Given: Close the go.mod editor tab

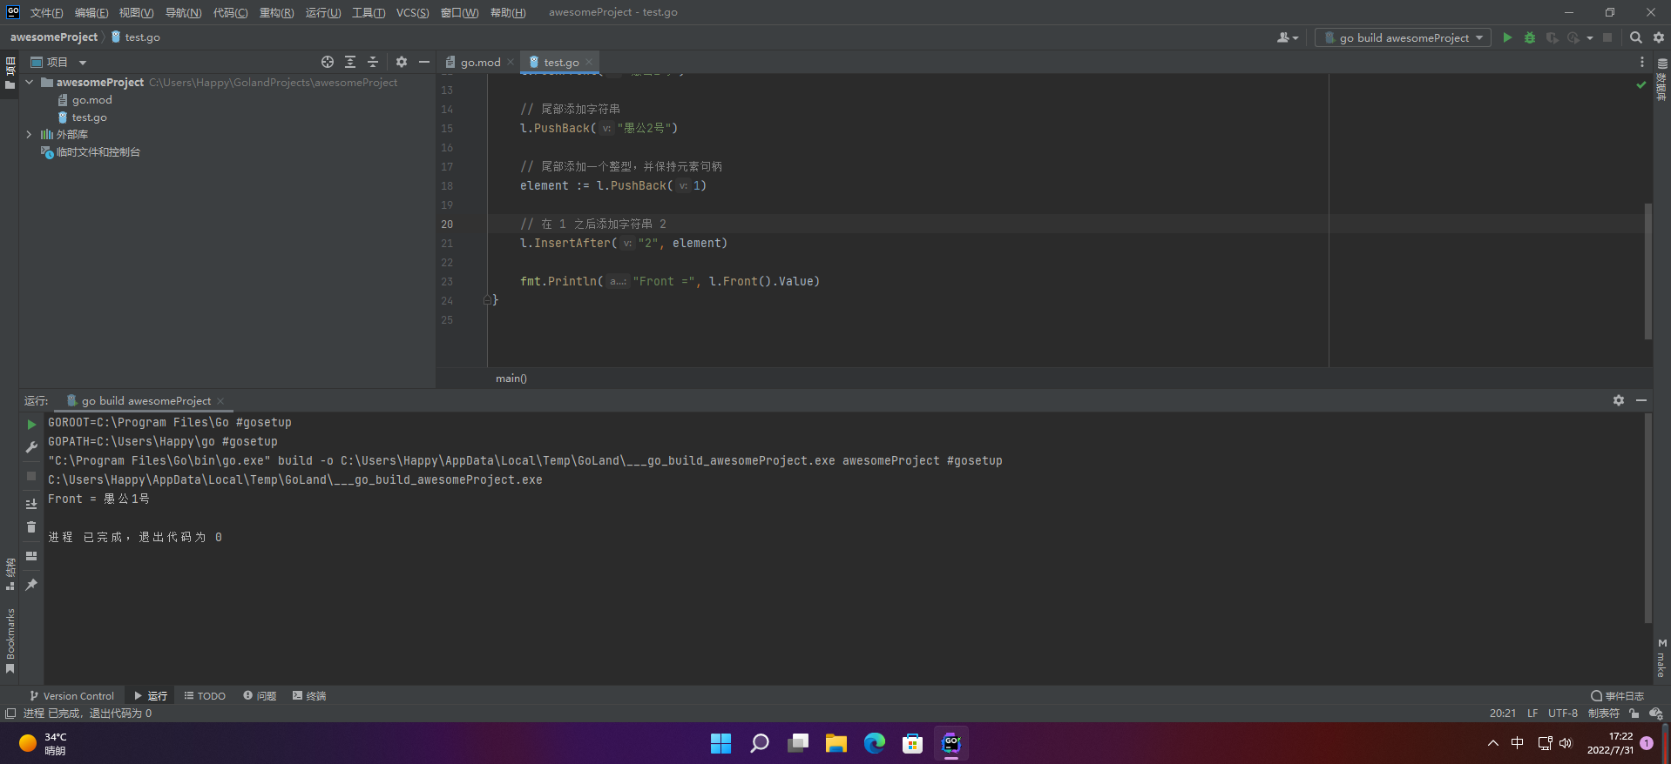Looking at the screenshot, I should click(511, 62).
